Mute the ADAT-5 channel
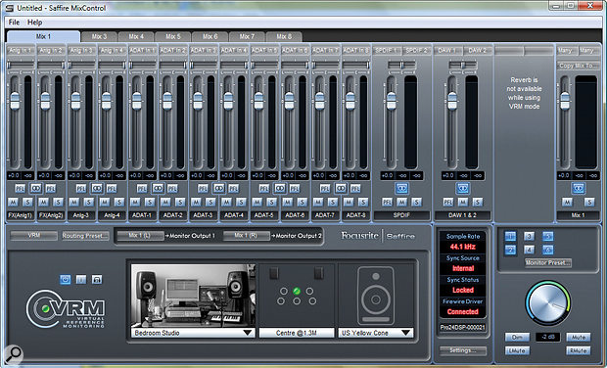This screenshot has height=368, width=607. coord(257,202)
